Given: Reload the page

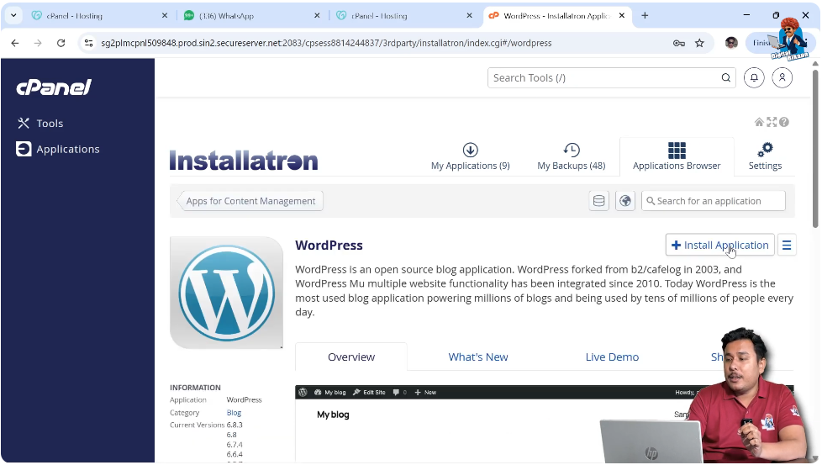Looking at the screenshot, I should [61, 43].
